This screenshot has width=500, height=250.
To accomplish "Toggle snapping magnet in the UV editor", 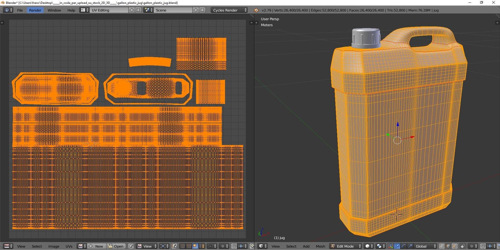I will coord(234,246).
